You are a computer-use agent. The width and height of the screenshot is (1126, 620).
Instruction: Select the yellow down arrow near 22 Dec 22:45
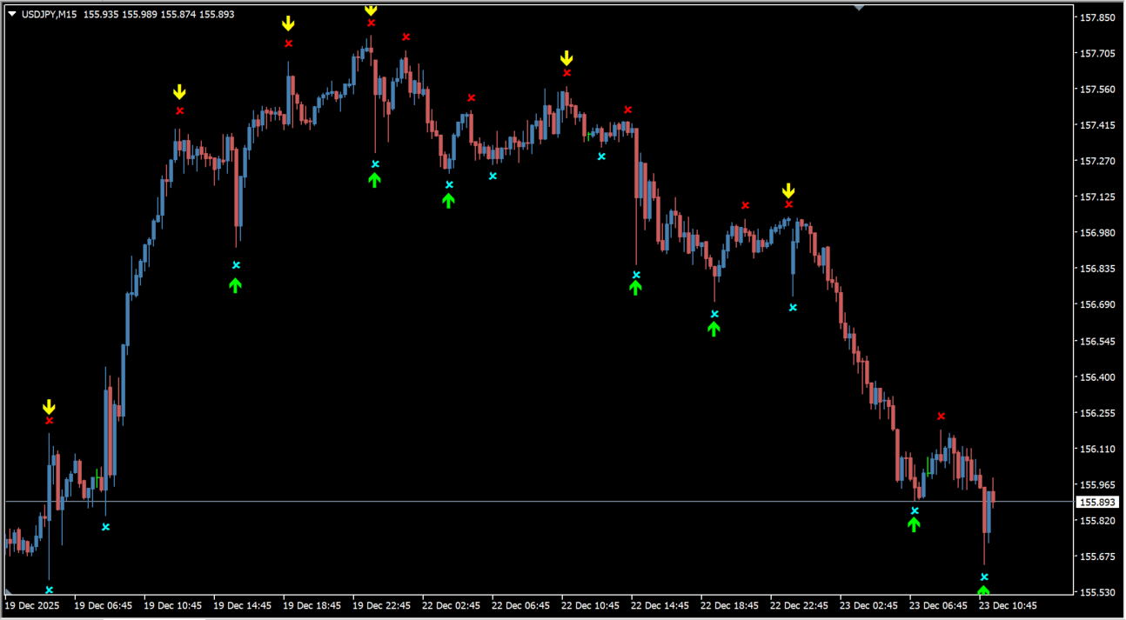pos(788,189)
